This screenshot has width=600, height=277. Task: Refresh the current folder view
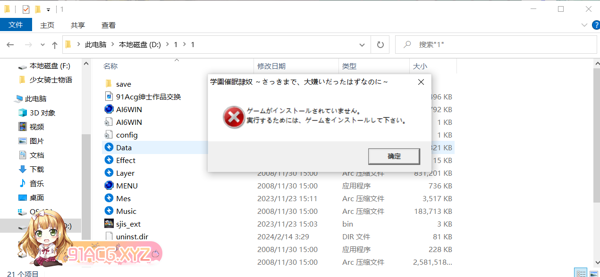380,45
